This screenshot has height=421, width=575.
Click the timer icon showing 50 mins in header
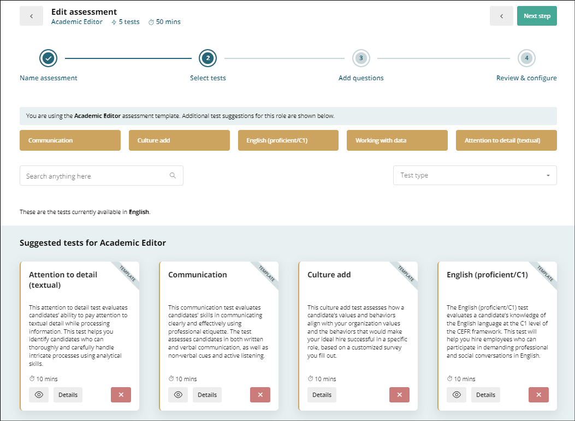(x=152, y=22)
